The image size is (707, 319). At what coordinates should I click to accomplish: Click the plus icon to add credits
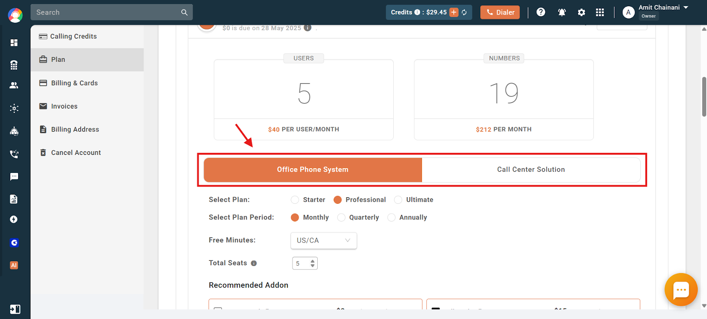point(454,12)
